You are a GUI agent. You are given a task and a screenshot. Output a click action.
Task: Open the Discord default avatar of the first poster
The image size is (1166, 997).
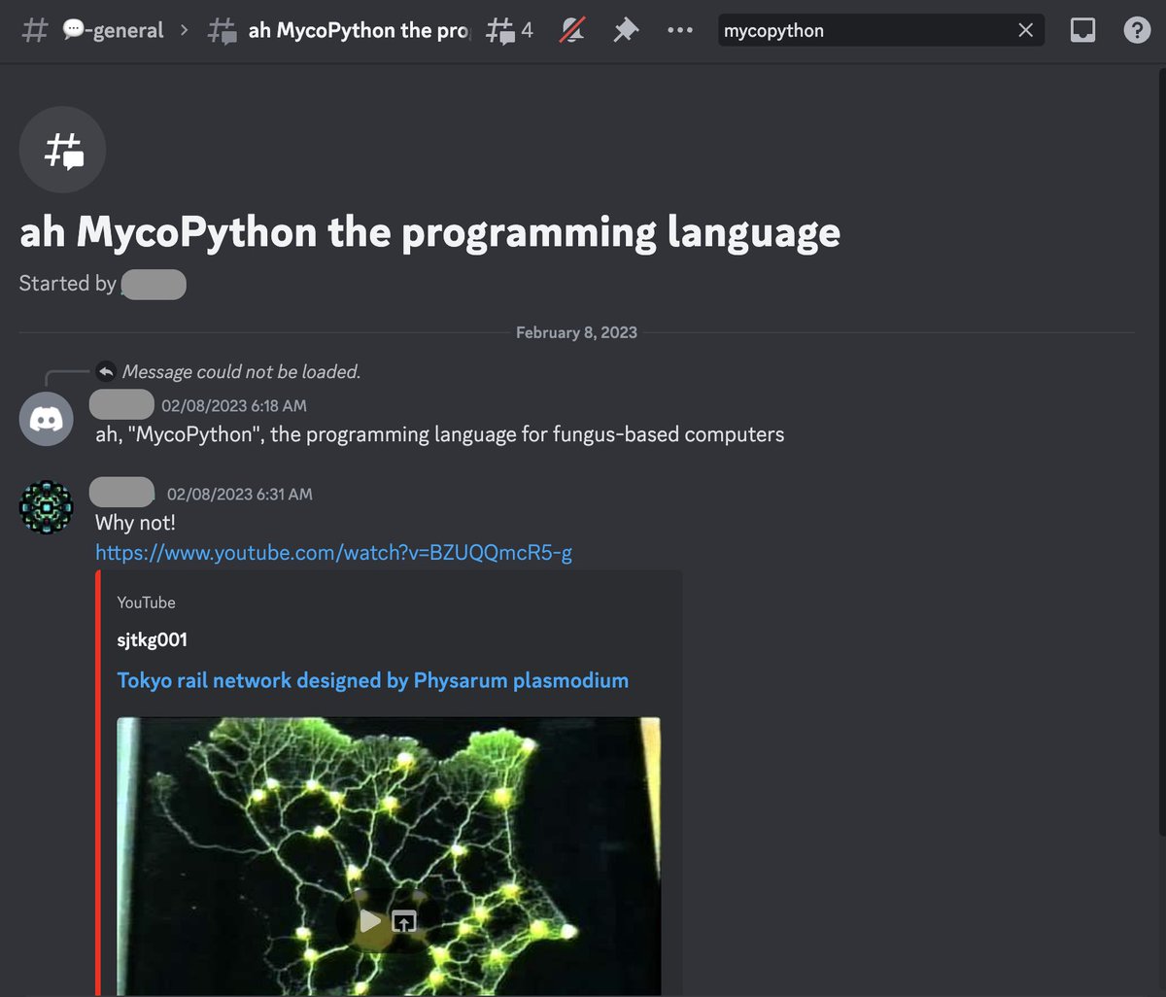46,418
